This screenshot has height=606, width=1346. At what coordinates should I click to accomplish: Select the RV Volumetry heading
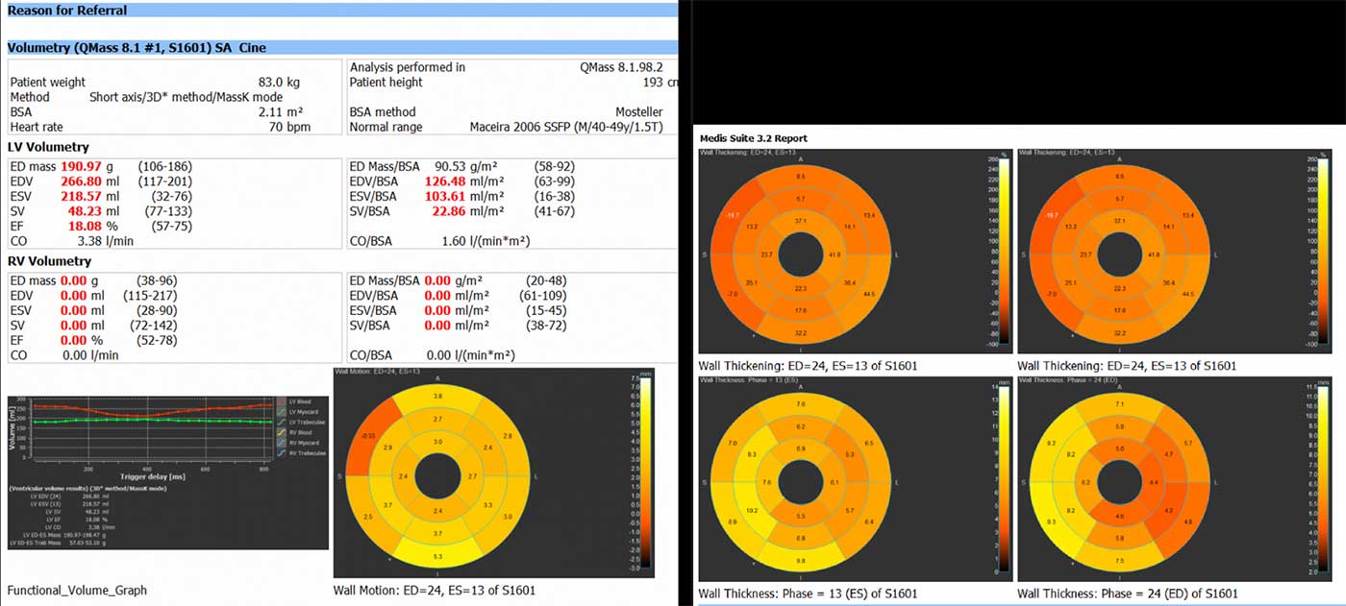tap(49, 261)
